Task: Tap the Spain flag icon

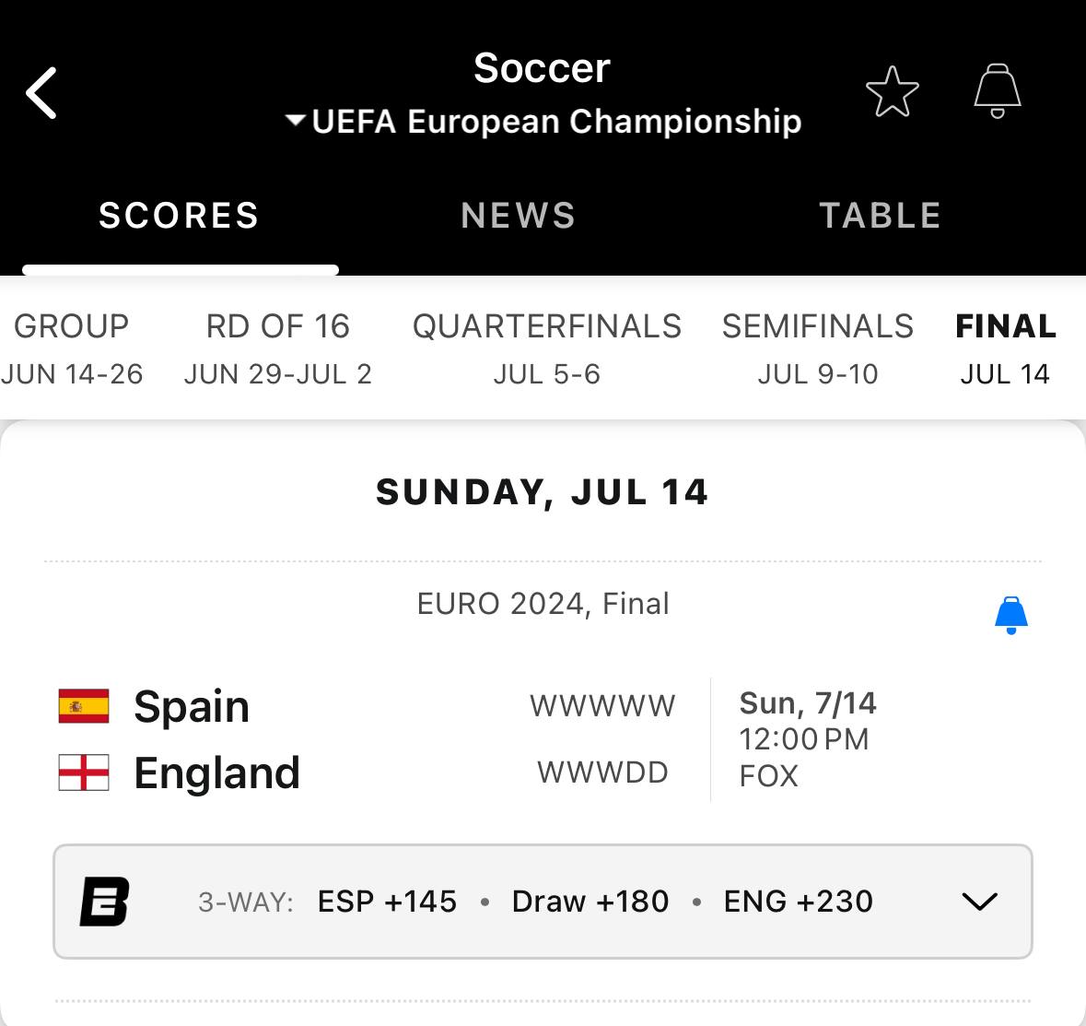Action: click(x=84, y=706)
